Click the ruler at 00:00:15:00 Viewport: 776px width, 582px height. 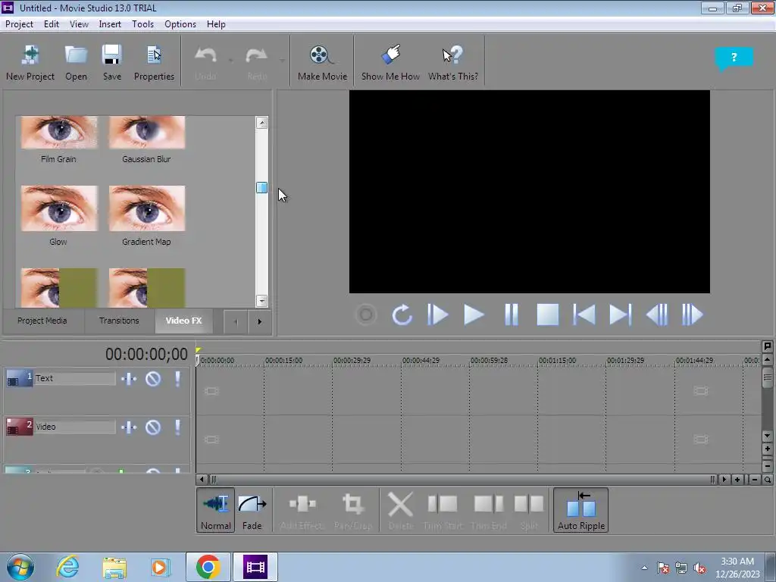pos(283,361)
